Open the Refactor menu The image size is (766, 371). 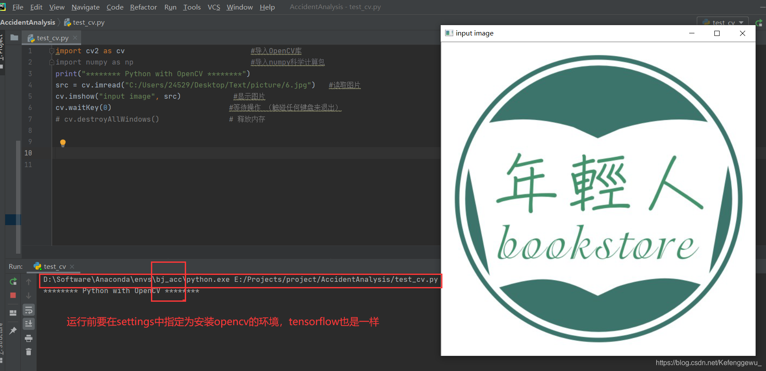[x=144, y=7]
